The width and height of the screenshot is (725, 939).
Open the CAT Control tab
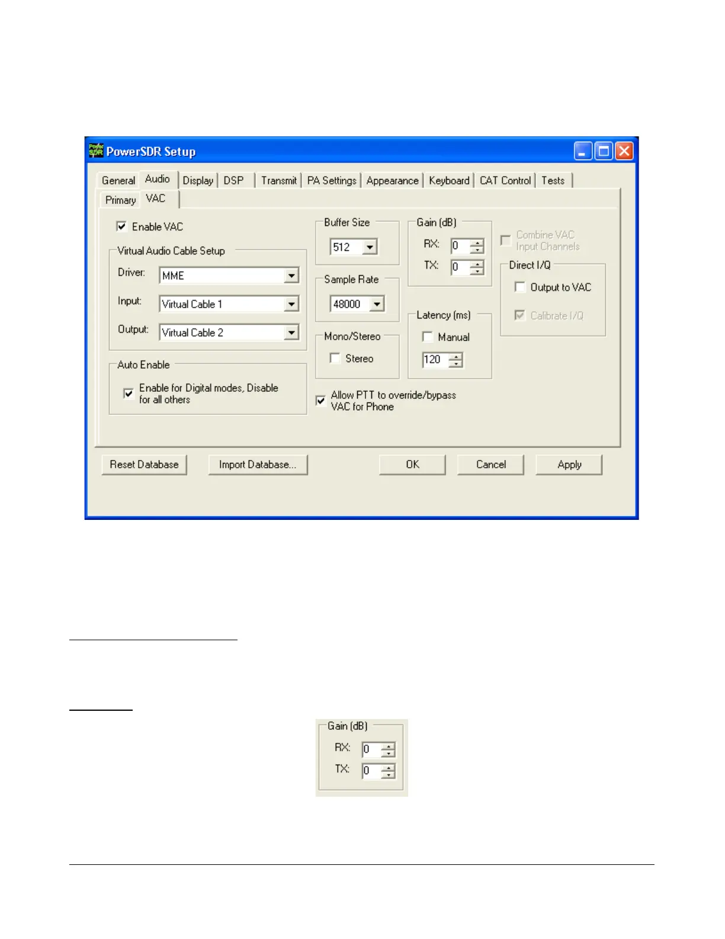point(505,180)
